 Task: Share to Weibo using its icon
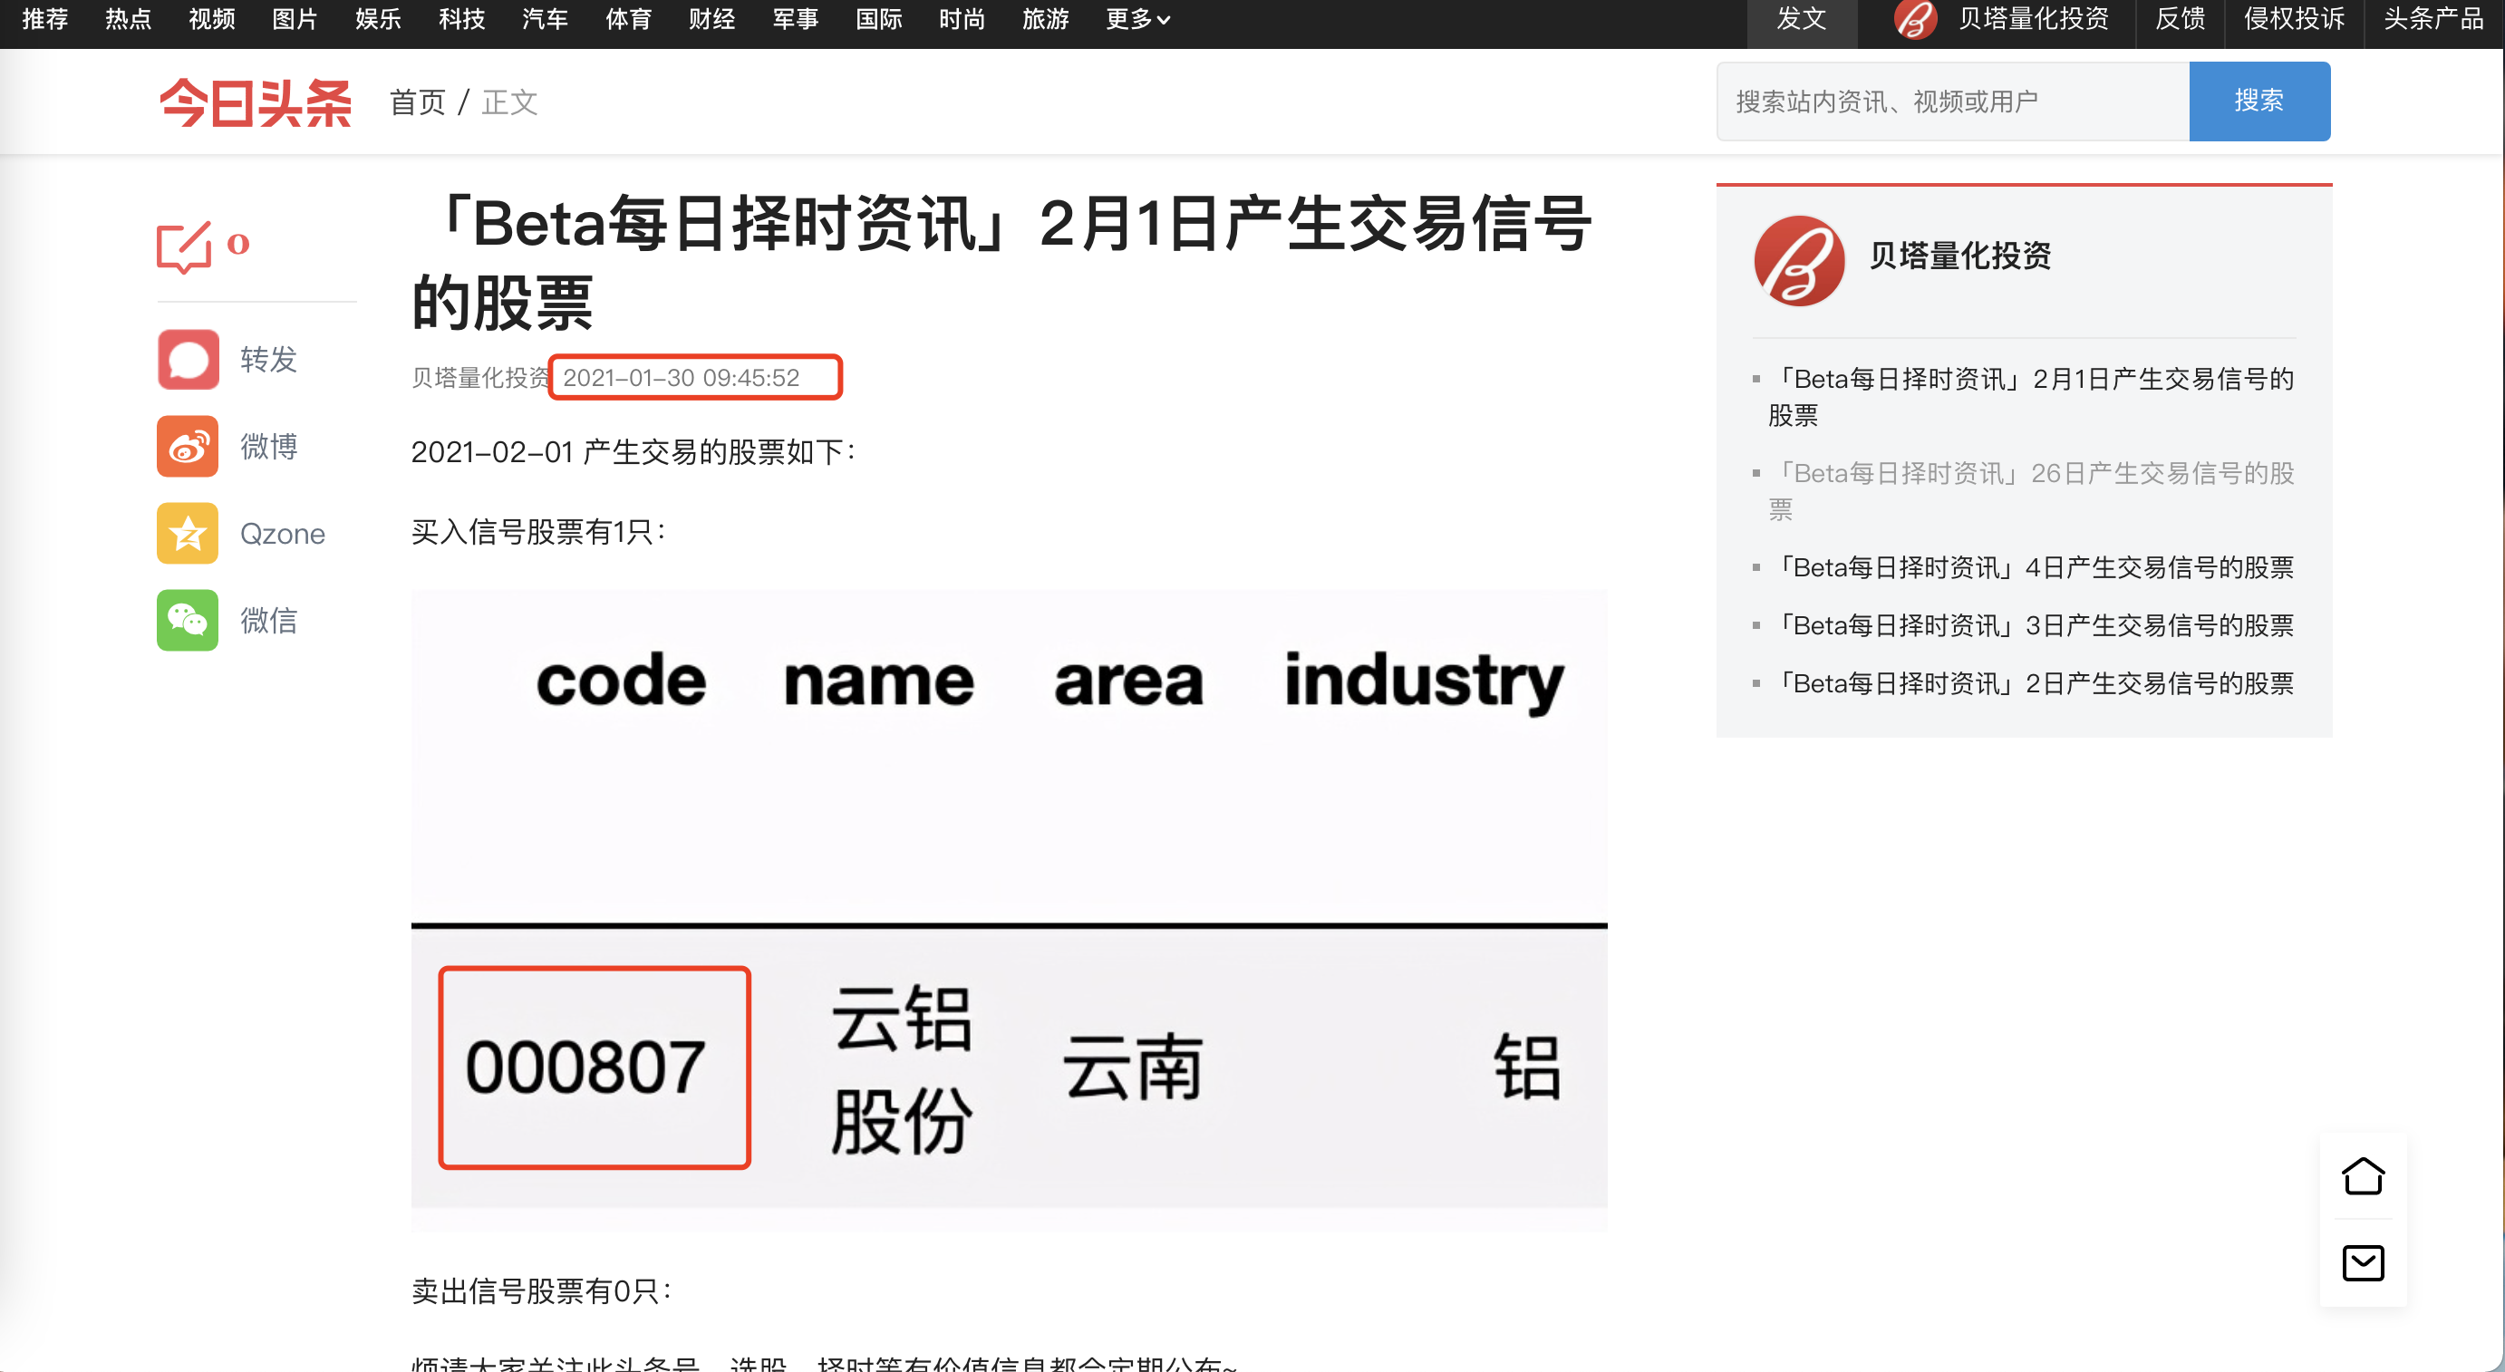(188, 447)
